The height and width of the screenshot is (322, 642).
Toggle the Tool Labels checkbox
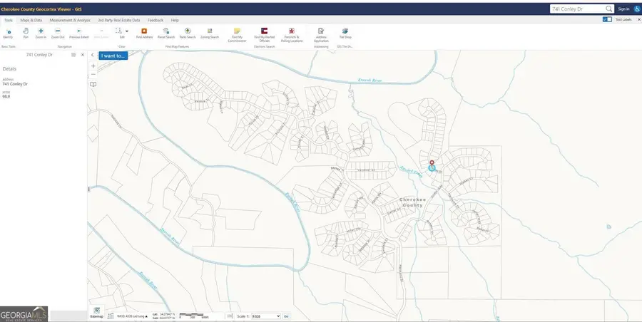(607, 19)
